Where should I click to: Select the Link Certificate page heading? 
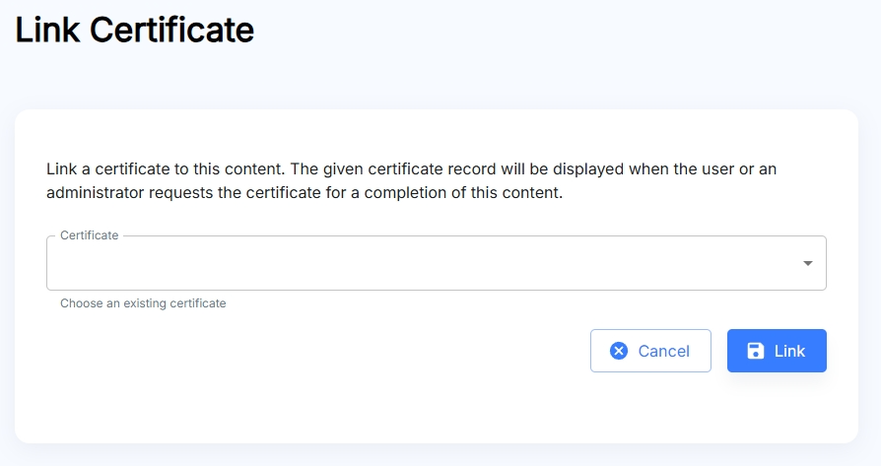[x=134, y=30]
